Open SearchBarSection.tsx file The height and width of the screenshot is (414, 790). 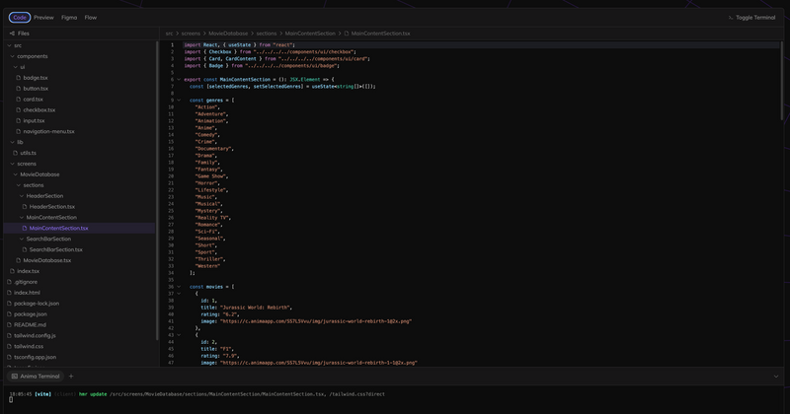[x=55, y=249]
